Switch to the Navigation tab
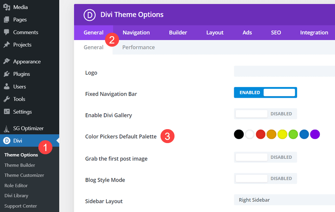The width and height of the screenshot is (335, 212). 136,32
